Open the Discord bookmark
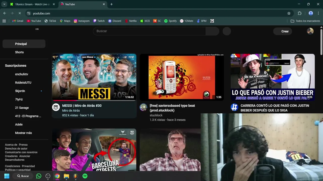This screenshot has width=323, height=181. 115,21
